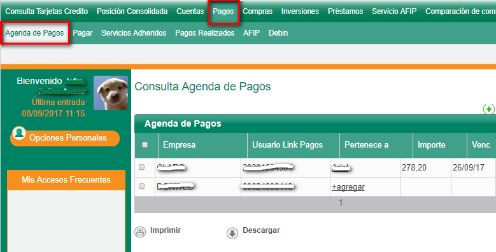Screen dimensions: 496x252
Task: Click the +agregar link
Action: click(x=348, y=187)
